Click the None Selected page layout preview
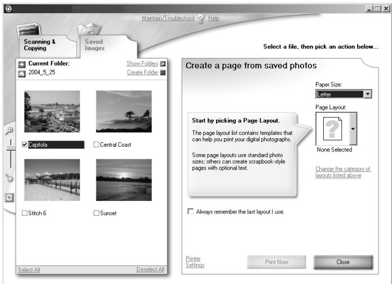The height and width of the screenshot is (284, 392). 333,129
